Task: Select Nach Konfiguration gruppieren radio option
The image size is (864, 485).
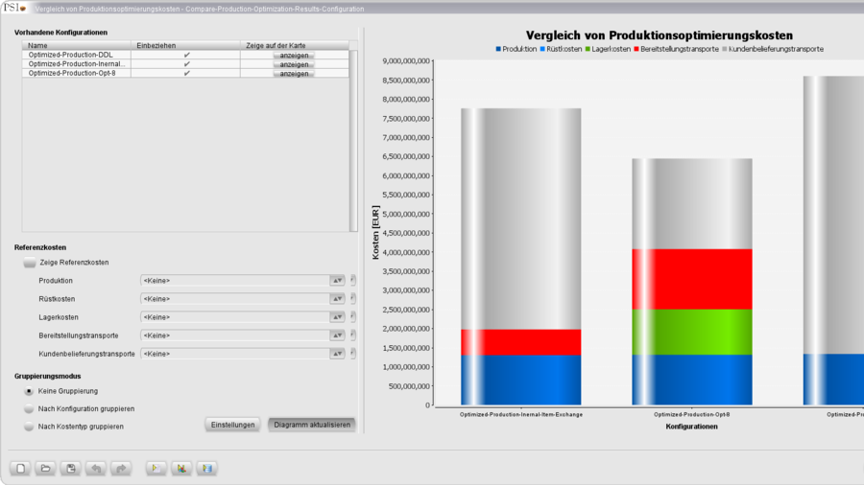Action: [29, 408]
